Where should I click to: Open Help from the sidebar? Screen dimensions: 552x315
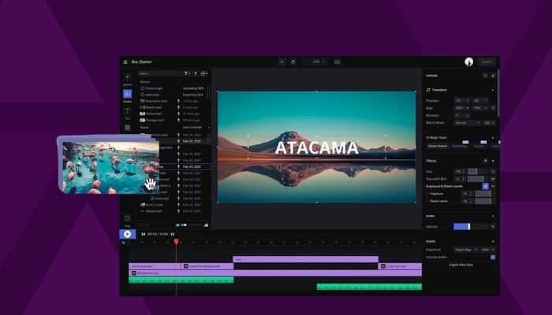click(x=128, y=218)
